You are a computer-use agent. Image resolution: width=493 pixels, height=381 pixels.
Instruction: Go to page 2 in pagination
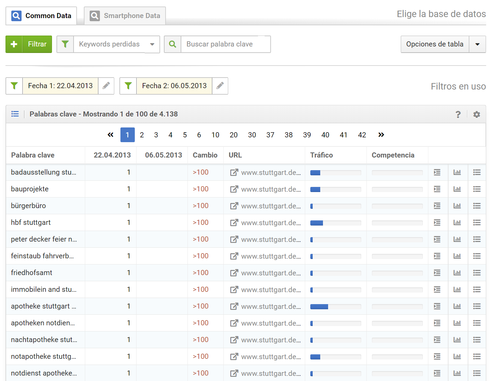click(x=142, y=135)
